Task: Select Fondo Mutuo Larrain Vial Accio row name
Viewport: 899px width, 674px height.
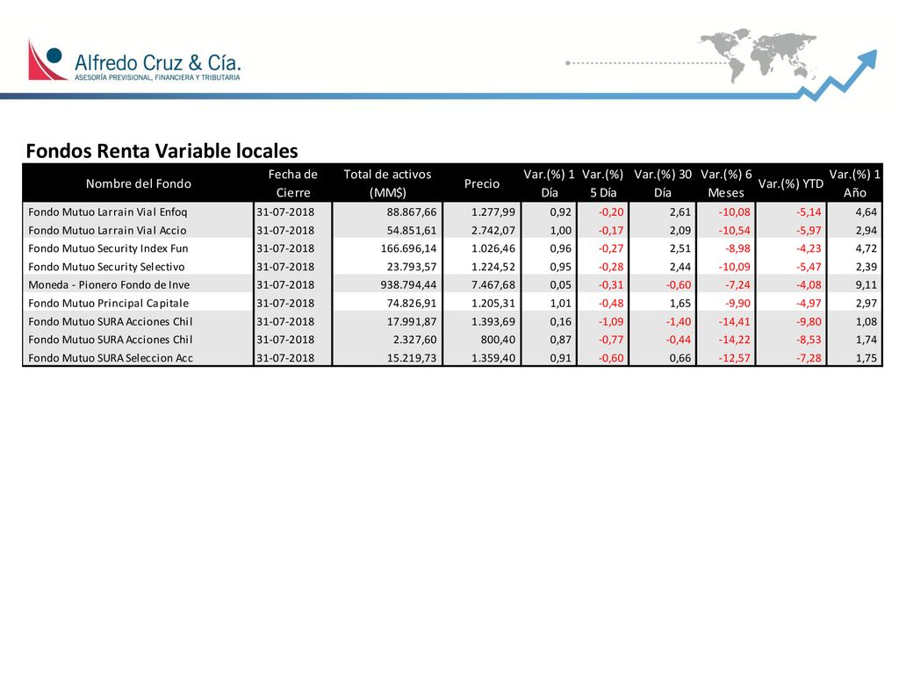Action: point(107,231)
